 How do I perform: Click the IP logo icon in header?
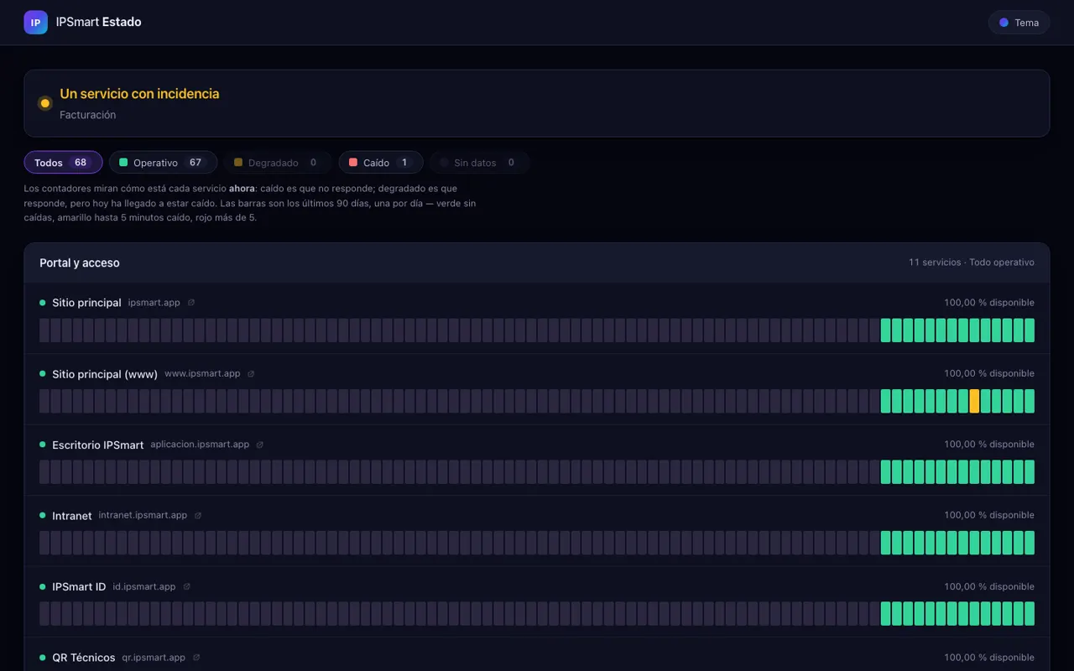pos(35,23)
